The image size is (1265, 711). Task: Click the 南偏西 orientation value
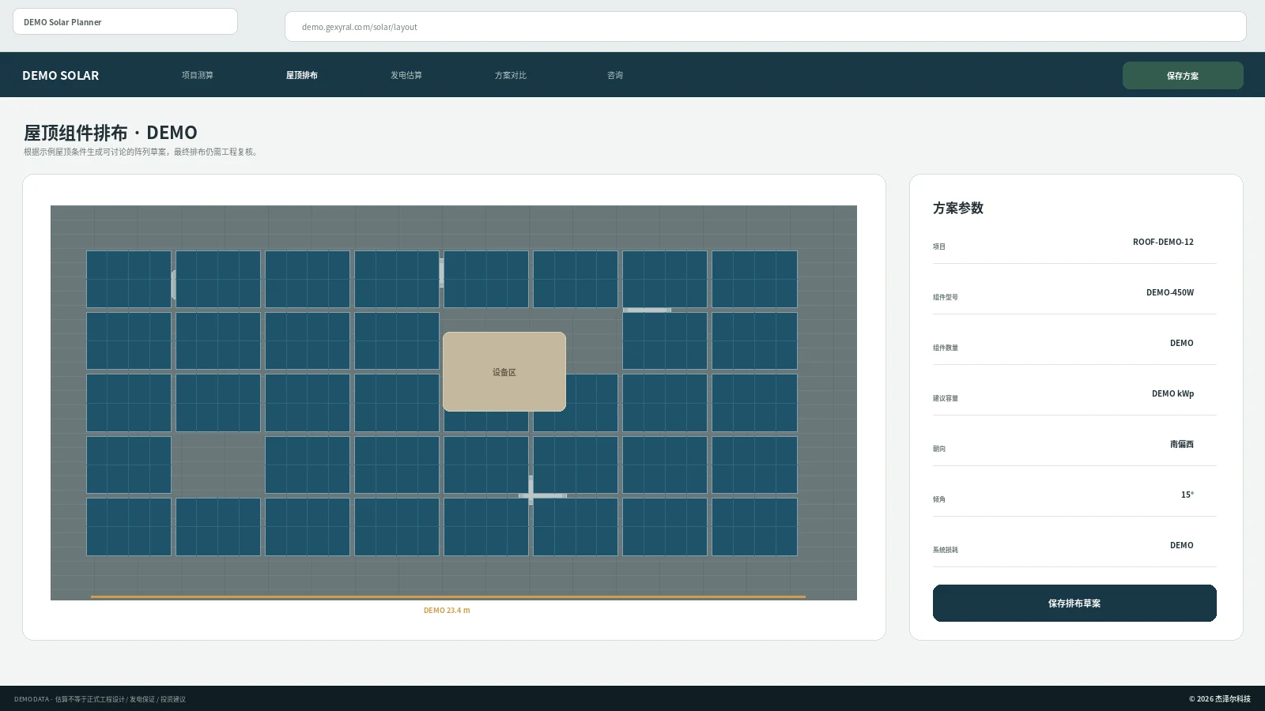coord(1182,444)
